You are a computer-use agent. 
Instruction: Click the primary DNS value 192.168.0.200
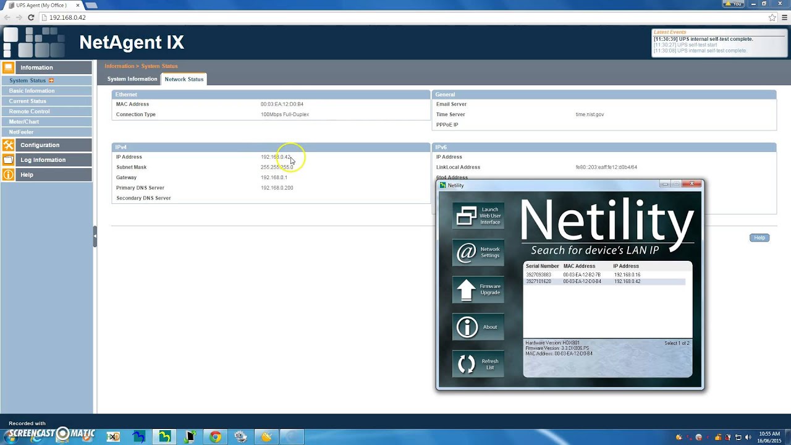(x=277, y=188)
